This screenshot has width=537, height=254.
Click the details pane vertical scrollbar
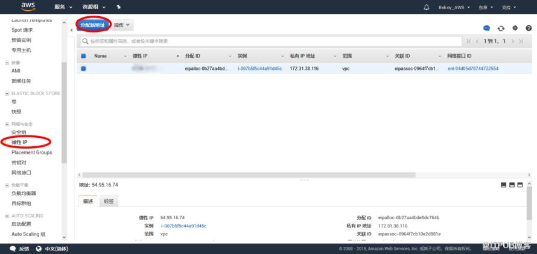coord(529,202)
